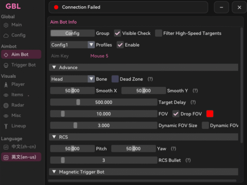The image size is (247, 185).
Task: Go to the Items page
Action: (17, 94)
